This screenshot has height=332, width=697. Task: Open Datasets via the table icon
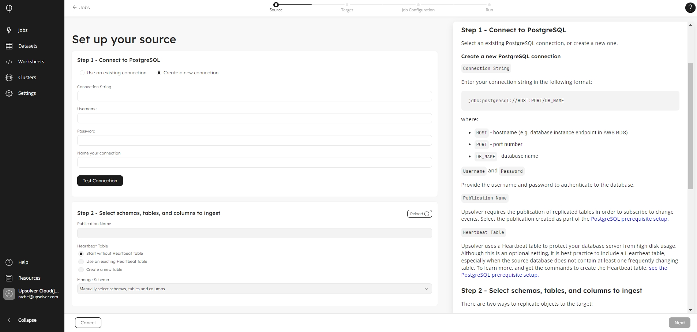9,46
